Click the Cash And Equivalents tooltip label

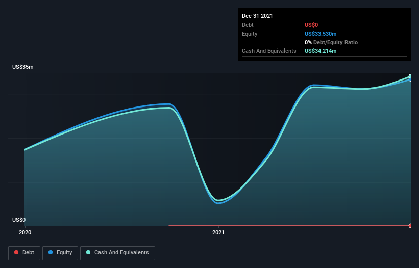coord(269,51)
